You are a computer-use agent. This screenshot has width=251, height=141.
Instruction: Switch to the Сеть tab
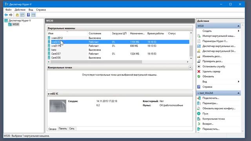pyautogui.click(x=72, y=128)
